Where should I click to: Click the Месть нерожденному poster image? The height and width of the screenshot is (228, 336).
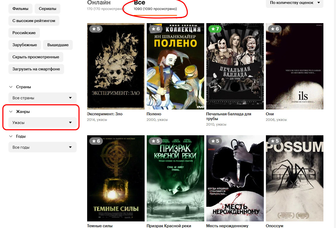(x=235, y=178)
